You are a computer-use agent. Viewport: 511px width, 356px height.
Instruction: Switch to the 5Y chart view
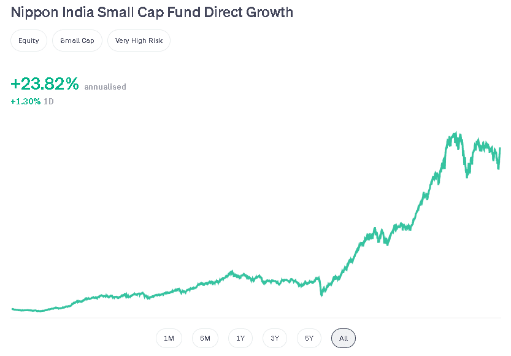[309, 338]
